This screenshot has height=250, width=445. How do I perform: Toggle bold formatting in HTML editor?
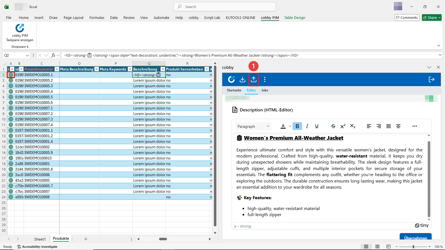297,126
